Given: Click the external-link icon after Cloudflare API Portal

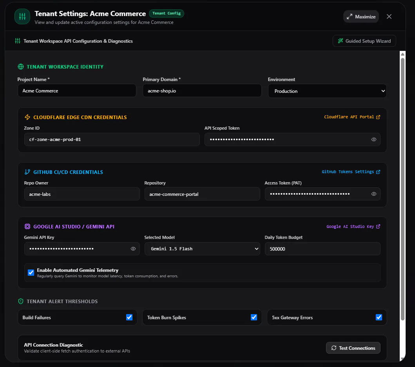Looking at the screenshot, I should click(378, 117).
